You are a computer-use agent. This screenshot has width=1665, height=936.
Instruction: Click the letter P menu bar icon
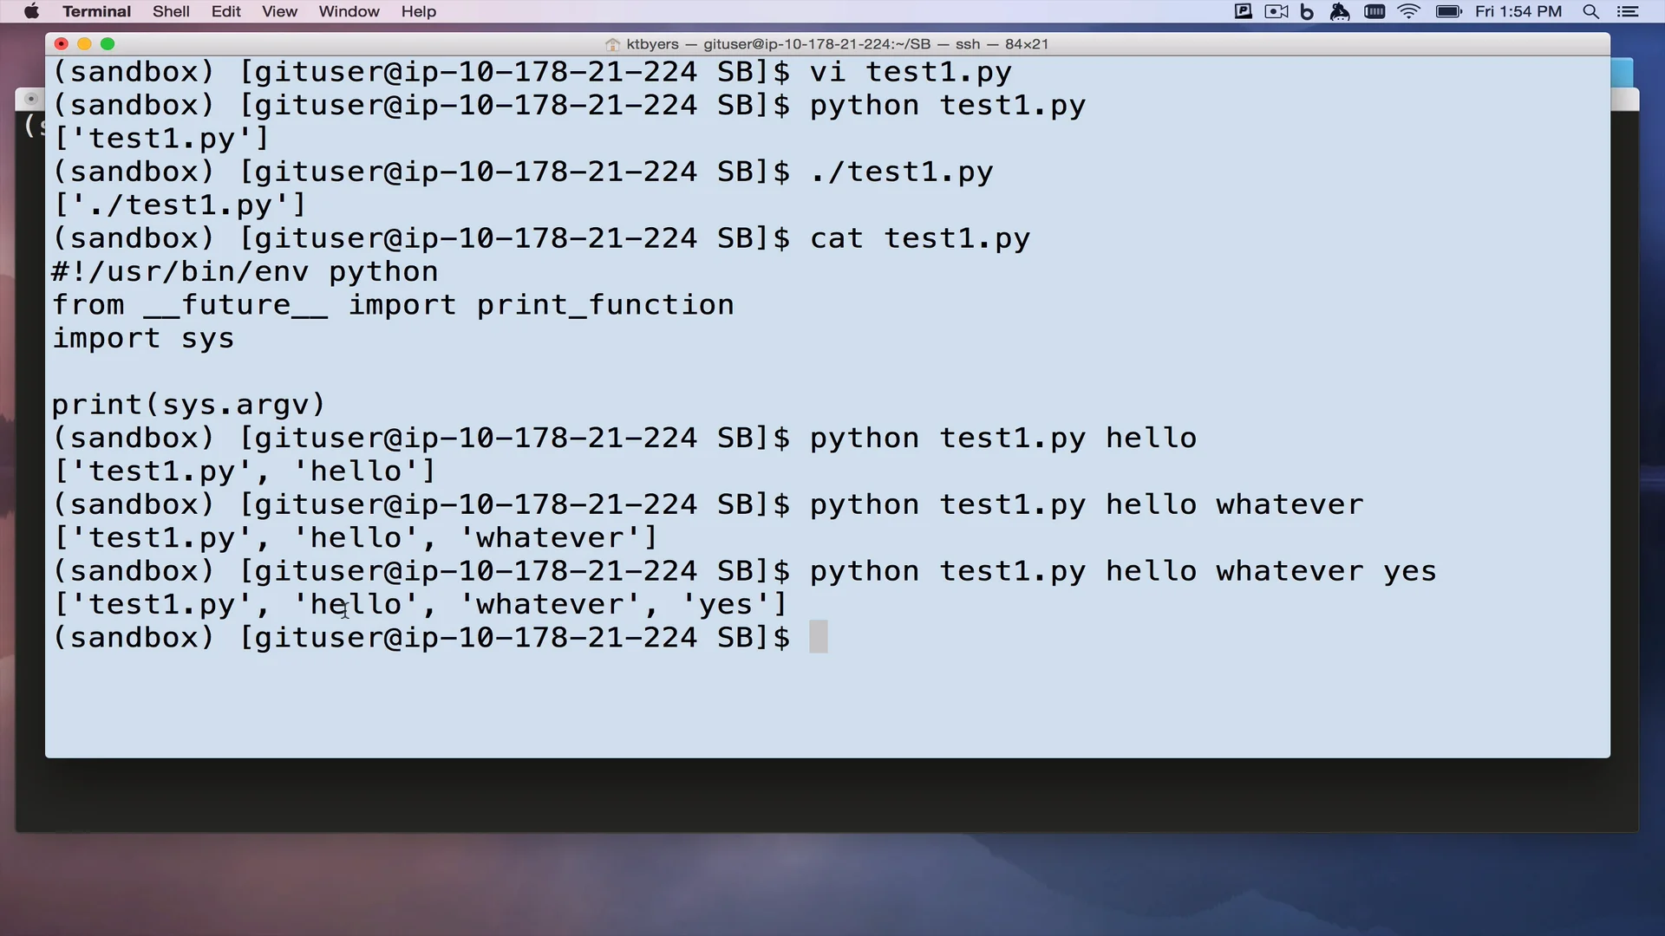[x=1243, y=11]
